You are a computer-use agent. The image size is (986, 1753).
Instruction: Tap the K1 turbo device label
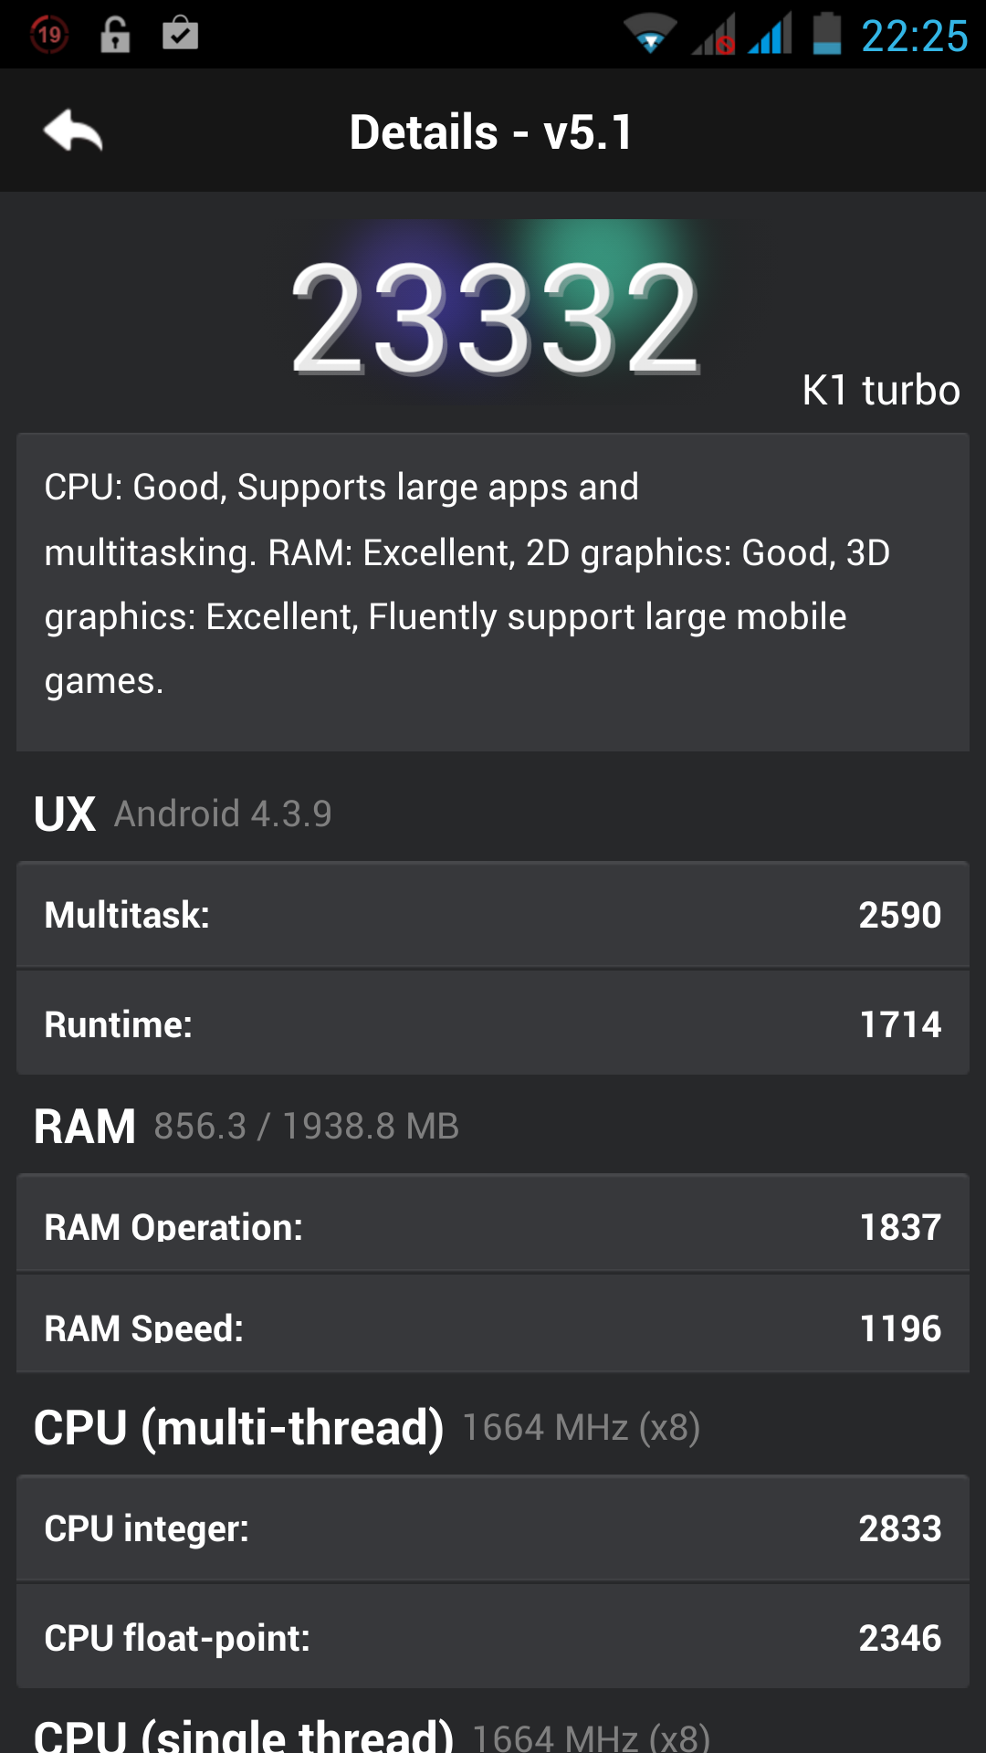tap(880, 391)
